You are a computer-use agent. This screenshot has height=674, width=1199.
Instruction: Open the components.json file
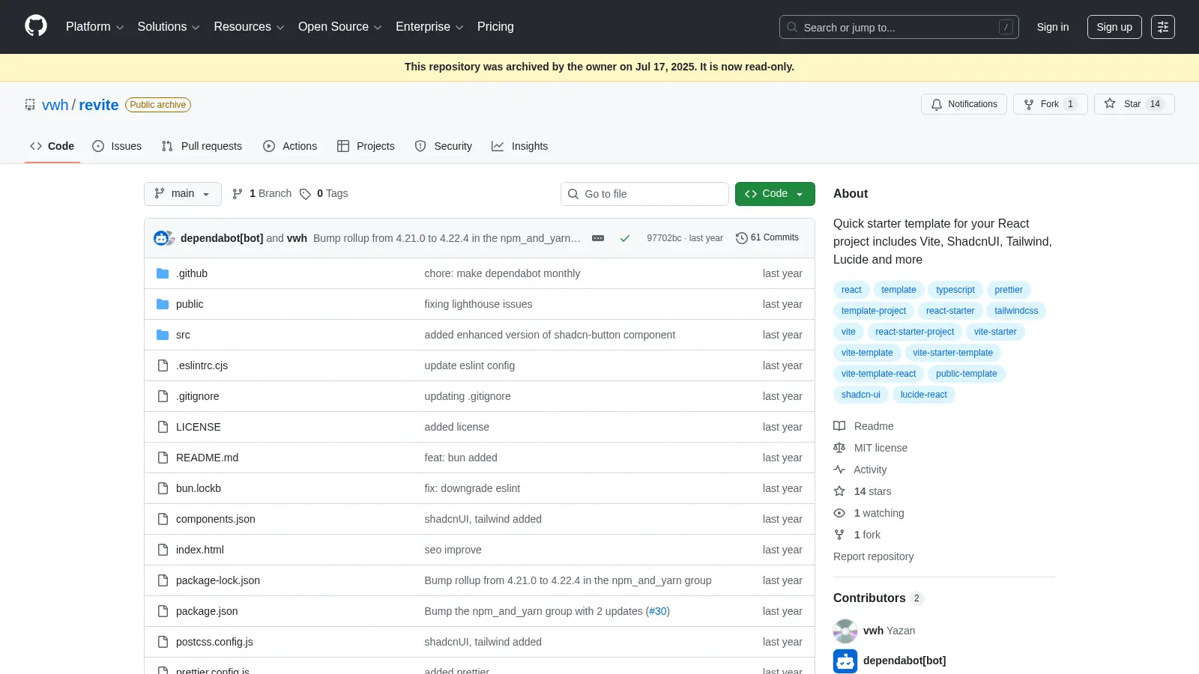[x=216, y=519]
